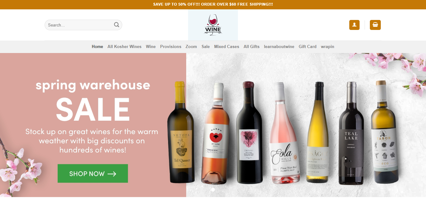
Task: Click the green SHOP NOW button
Action: [93, 173]
